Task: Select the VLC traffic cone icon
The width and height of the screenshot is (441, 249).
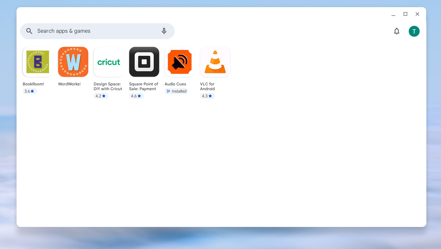Action: click(215, 62)
